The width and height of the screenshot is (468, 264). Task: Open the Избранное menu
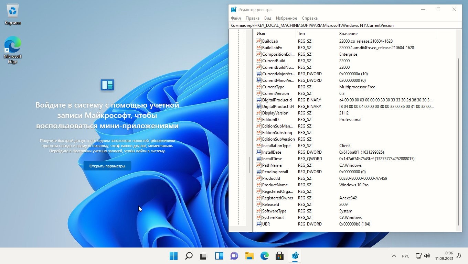click(286, 18)
